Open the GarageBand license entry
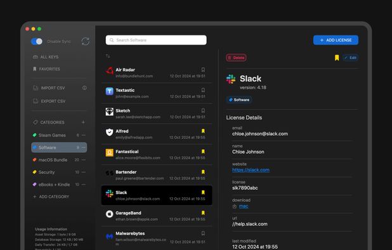 click(x=157, y=216)
